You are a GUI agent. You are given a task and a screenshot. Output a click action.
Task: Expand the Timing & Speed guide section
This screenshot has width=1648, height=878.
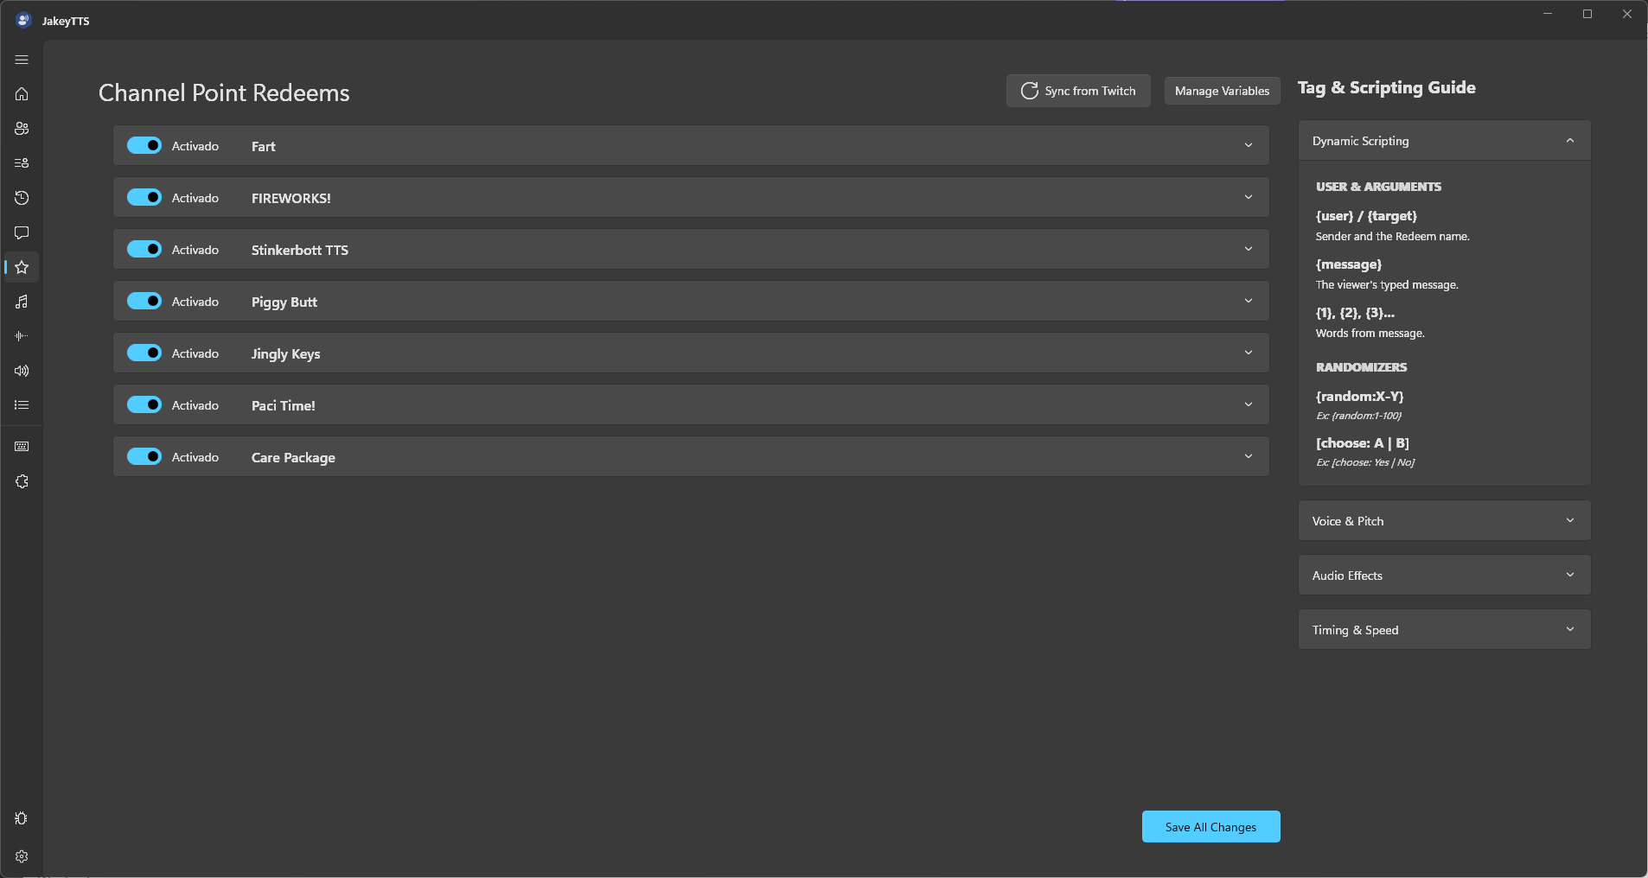point(1444,629)
